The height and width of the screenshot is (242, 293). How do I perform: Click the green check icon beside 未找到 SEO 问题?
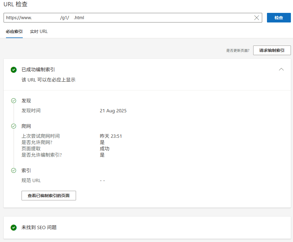[13, 228]
